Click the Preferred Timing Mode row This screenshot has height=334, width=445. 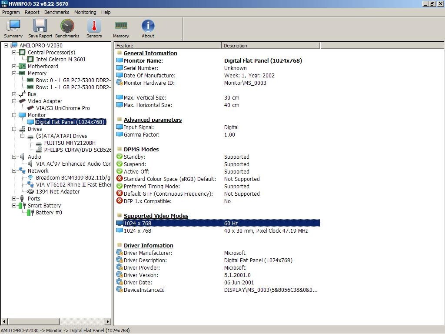click(218, 186)
